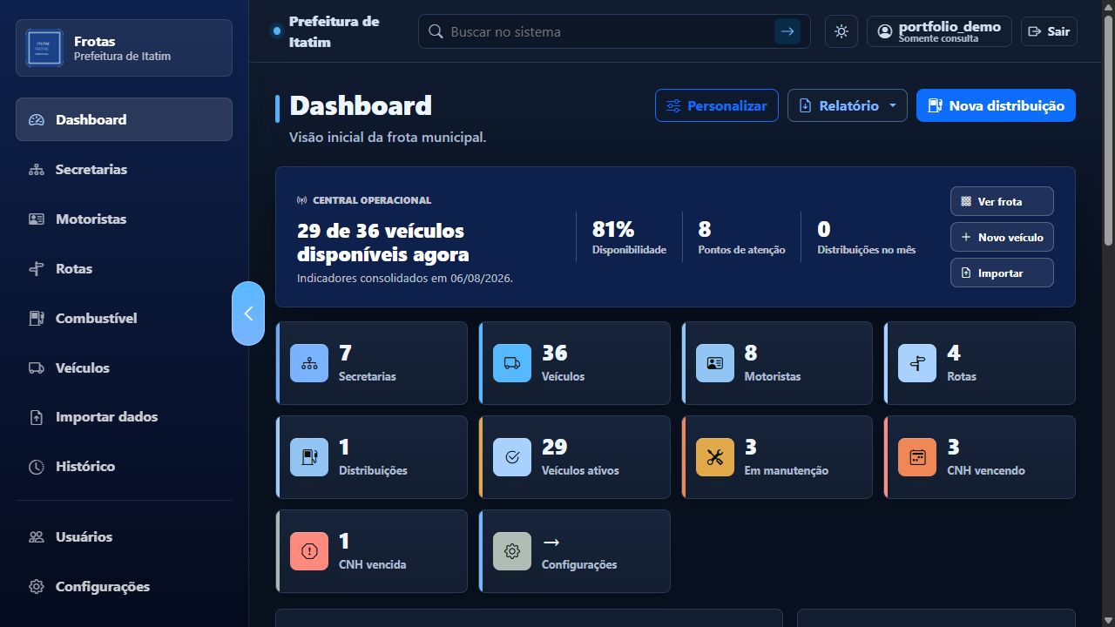Click the Rotas card signpost icon
Screen dimensions: 1115x627
point(917,363)
